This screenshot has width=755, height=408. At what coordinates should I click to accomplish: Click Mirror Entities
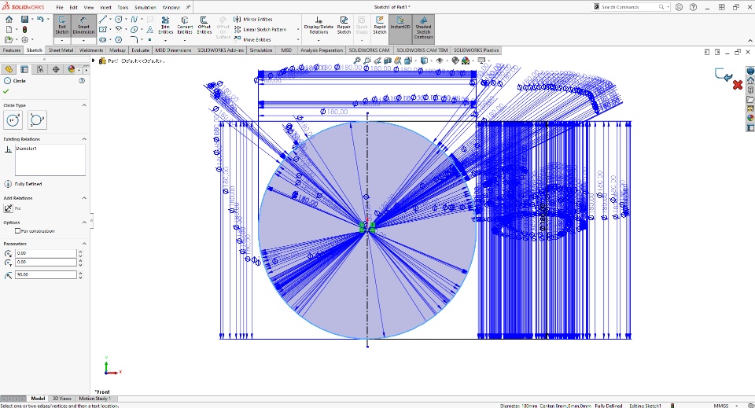tap(253, 19)
